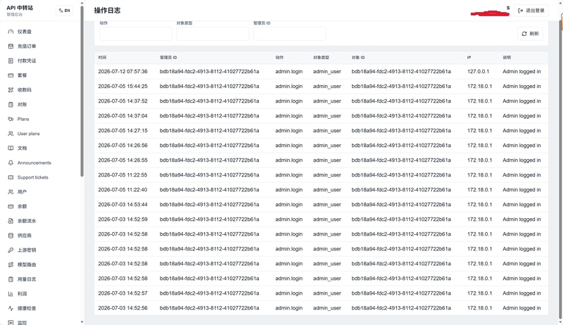Click the 对象 ID column header
The height and width of the screenshot is (325, 563).
click(358, 58)
